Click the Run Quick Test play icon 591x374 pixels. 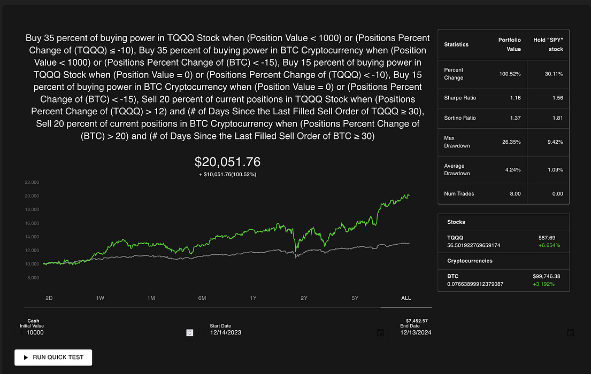[26, 357]
